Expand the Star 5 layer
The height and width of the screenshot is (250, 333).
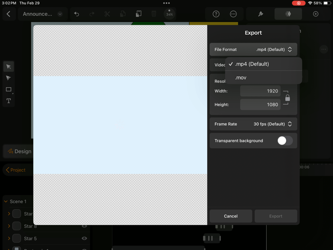(9, 238)
